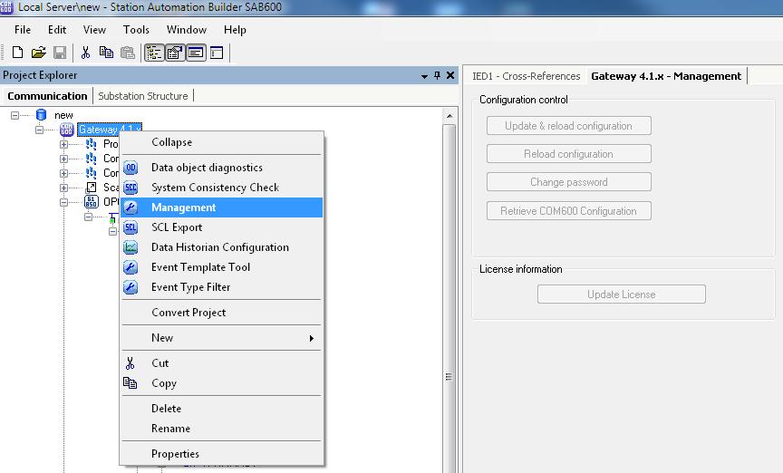Click Retrieve COM600 Configuration button

pyautogui.click(x=569, y=211)
